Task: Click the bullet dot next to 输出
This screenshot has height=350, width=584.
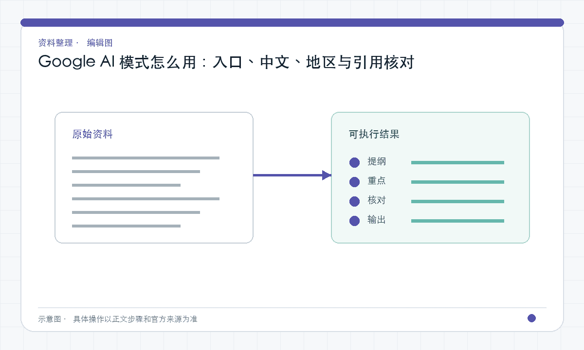Action: 354,221
